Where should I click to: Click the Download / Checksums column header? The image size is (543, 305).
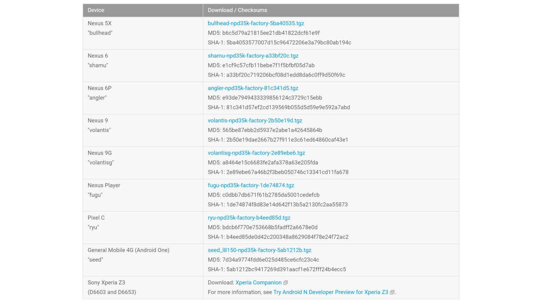pos(237,10)
